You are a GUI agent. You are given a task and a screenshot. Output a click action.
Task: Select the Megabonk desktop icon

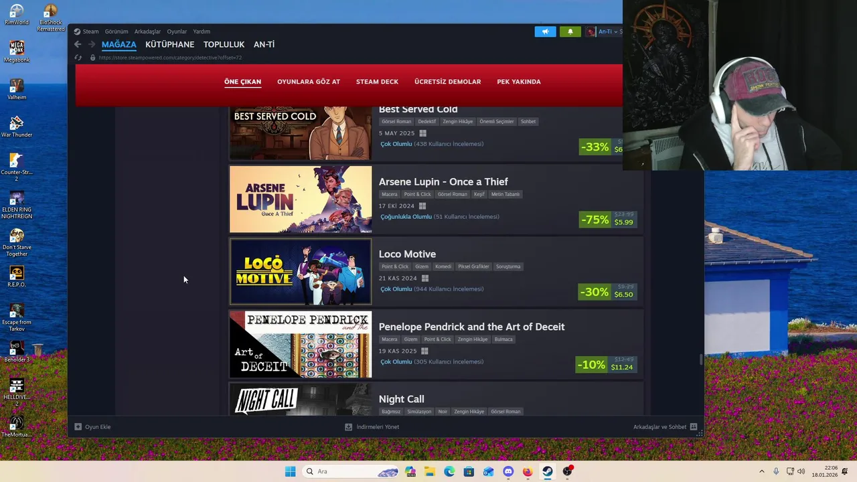click(17, 52)
